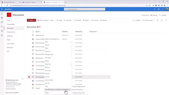This screenshot has height=95, width=169.
Task: Click Download in the command bar
Action: [77, 20]
